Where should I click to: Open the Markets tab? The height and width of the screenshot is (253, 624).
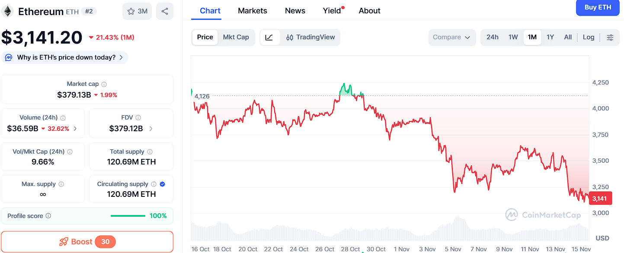click(253, 11)
